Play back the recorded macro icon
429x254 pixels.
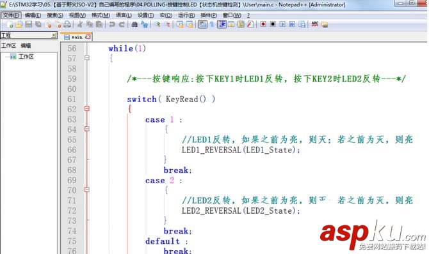[x=282, y=24]
